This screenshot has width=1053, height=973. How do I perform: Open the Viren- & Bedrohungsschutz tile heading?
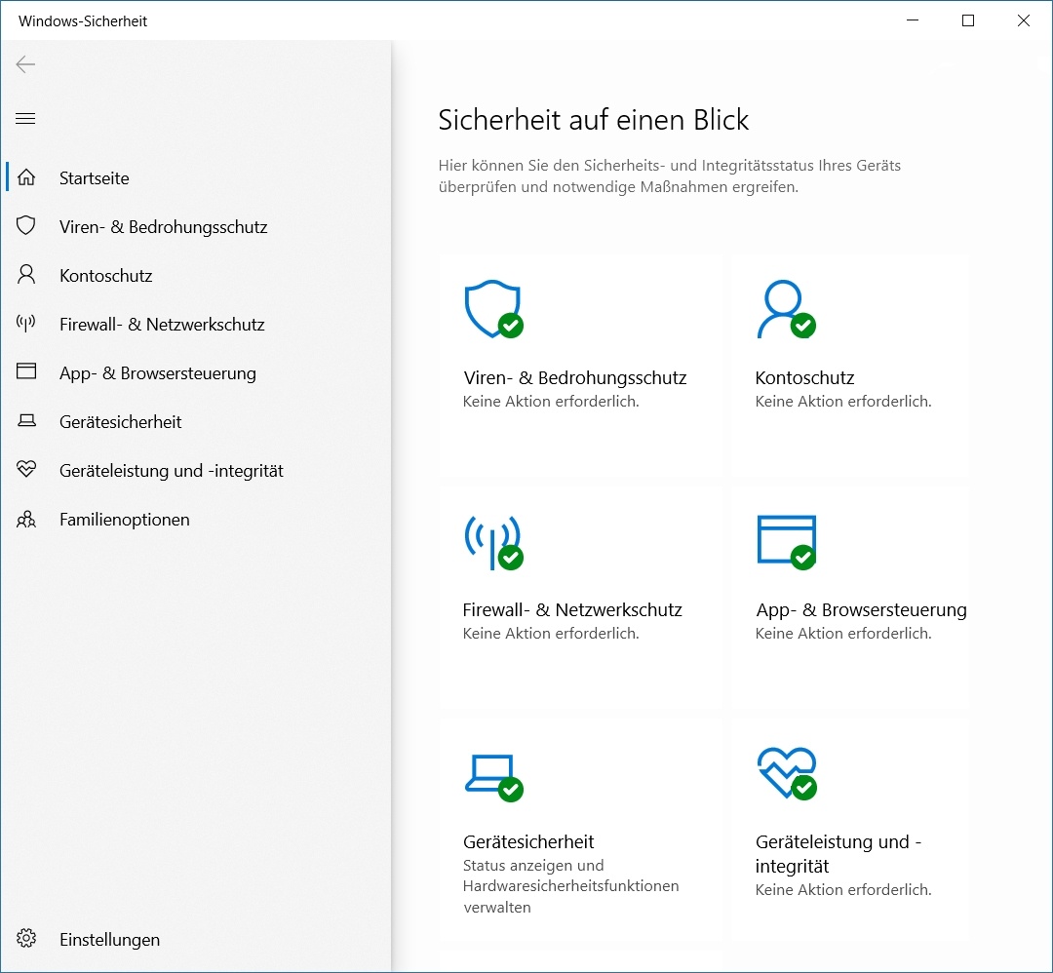[574, 378]
